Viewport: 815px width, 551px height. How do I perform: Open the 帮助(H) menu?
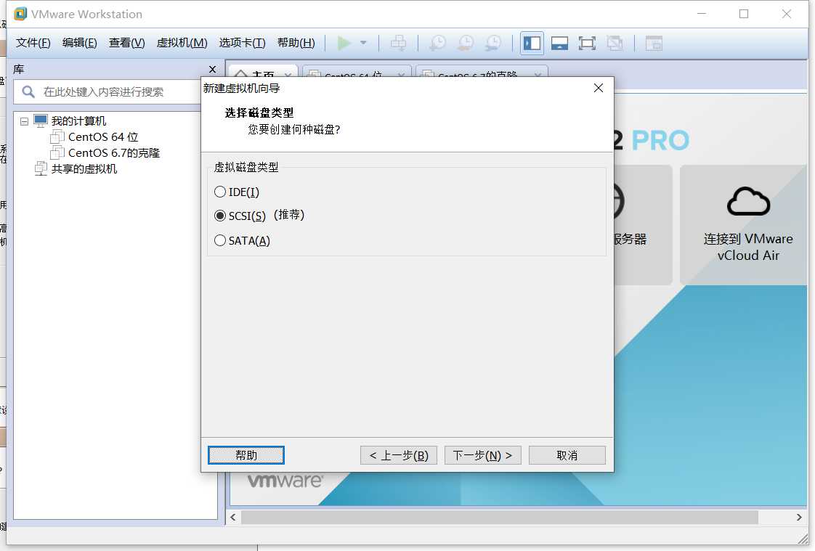[x=296, y=43]
